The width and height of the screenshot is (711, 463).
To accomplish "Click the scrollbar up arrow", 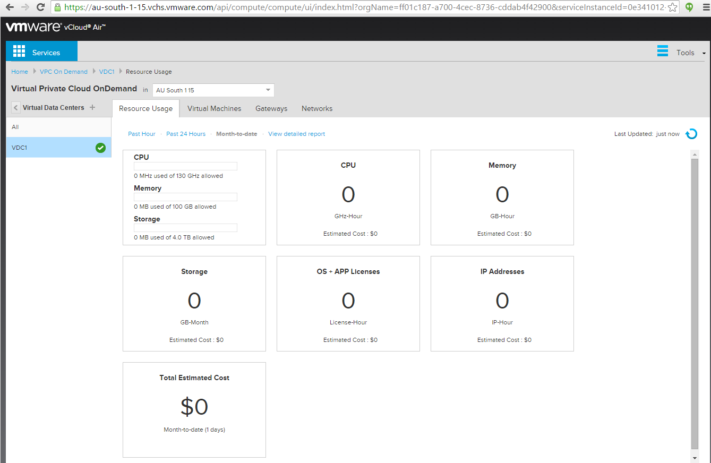I will coord(695,154).
